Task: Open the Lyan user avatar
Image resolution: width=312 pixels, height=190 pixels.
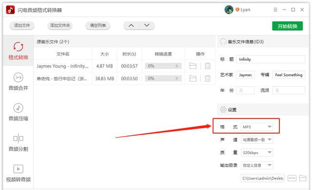Action: coord(229,10)
